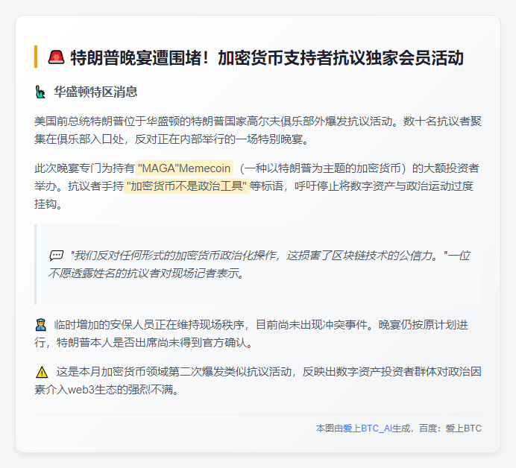The height and width of the screenshot is (468, 516).
Task: Click footer text 百度：爱上BTC
Action: tap(450, 429)
